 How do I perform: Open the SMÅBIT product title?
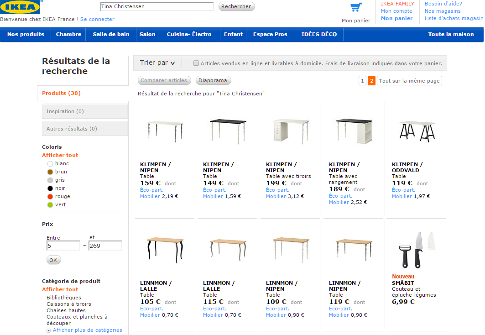403,283
